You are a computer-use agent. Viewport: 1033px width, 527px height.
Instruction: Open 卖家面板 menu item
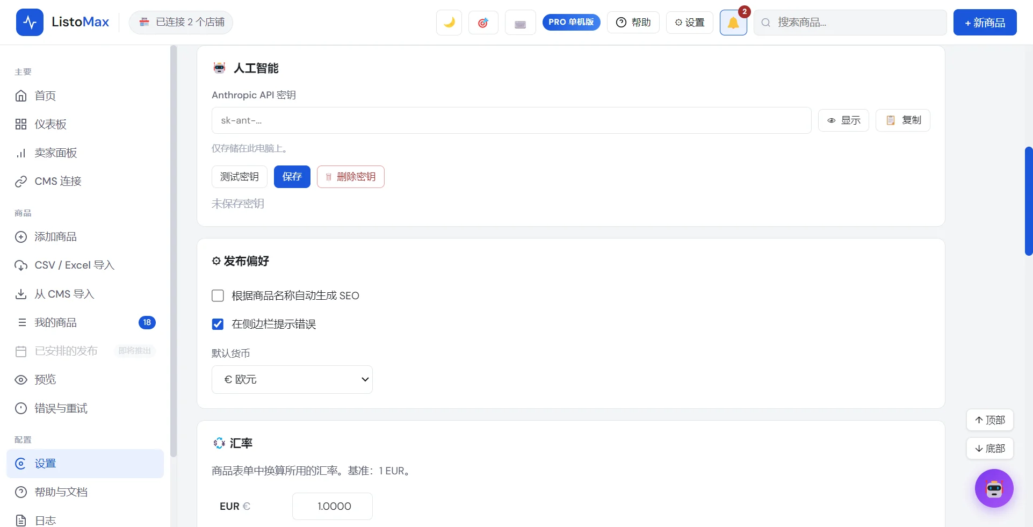tap(85, 153)
